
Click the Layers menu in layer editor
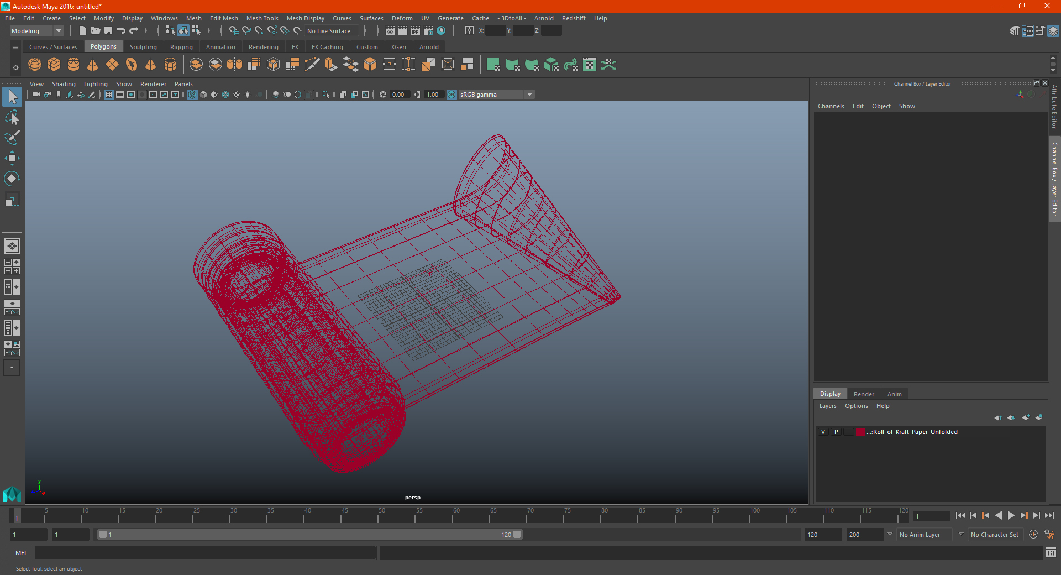pyautogui.click(x=827, y=406)
